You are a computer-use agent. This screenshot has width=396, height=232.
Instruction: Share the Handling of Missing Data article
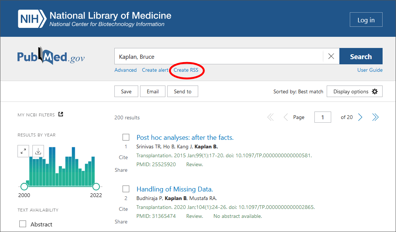[x=121, y=222]
